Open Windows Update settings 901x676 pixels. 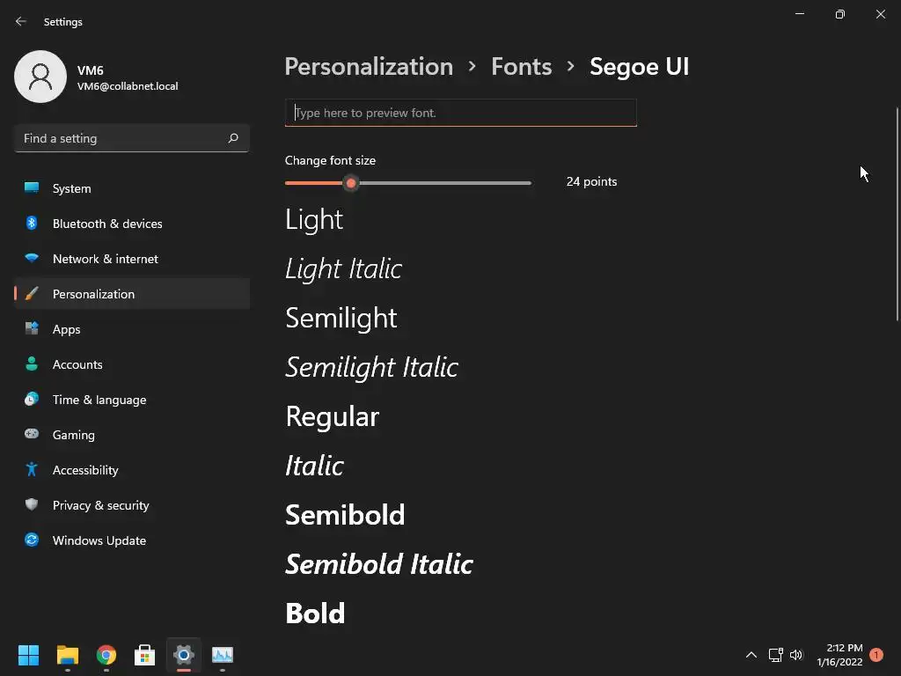tap(99, 540)
